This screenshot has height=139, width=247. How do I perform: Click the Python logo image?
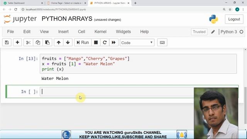(213, 19)
